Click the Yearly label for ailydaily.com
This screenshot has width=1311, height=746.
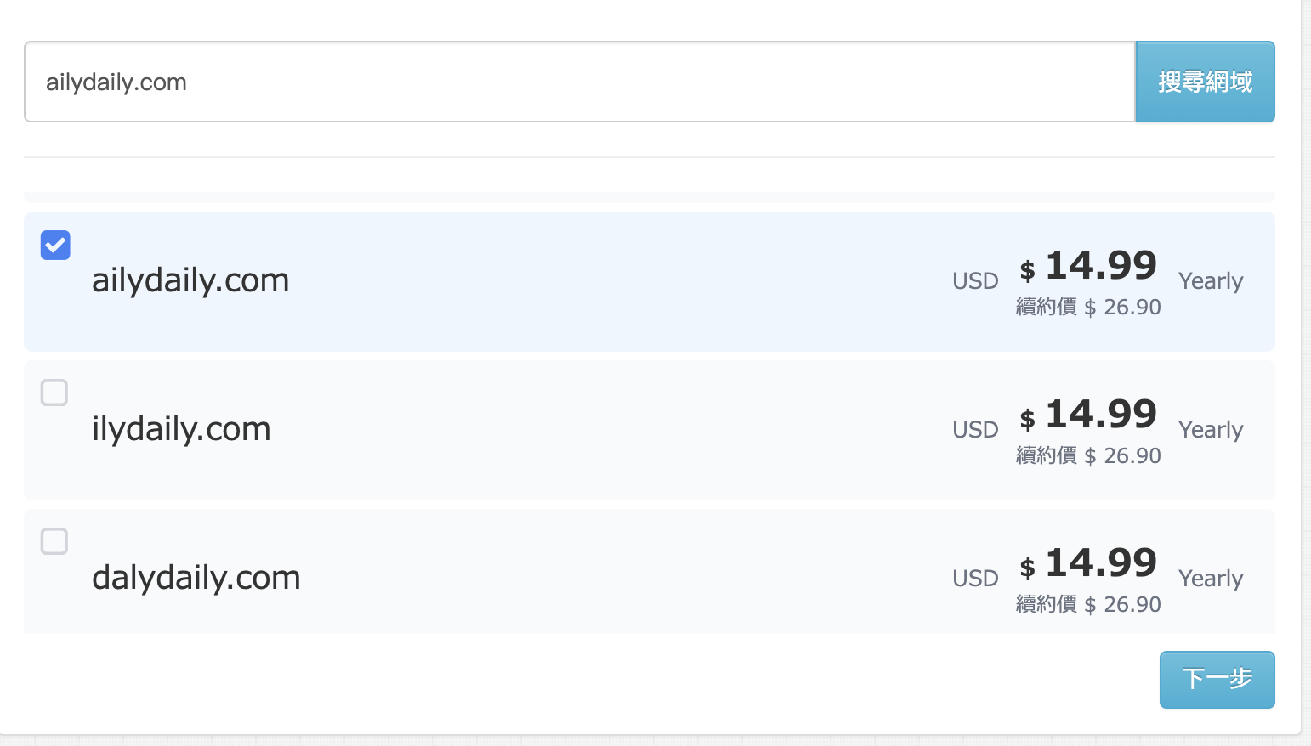1211,281
